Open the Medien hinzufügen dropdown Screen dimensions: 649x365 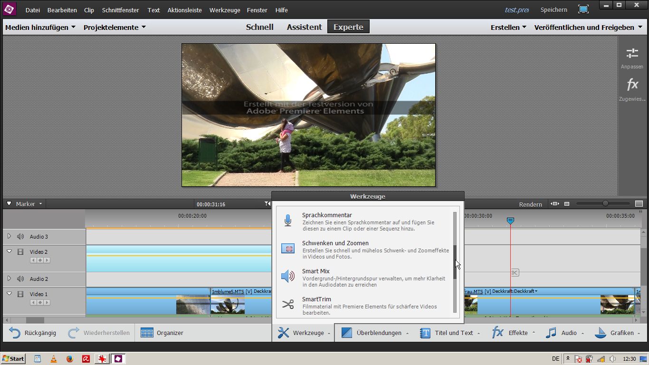tap(40, 27)
